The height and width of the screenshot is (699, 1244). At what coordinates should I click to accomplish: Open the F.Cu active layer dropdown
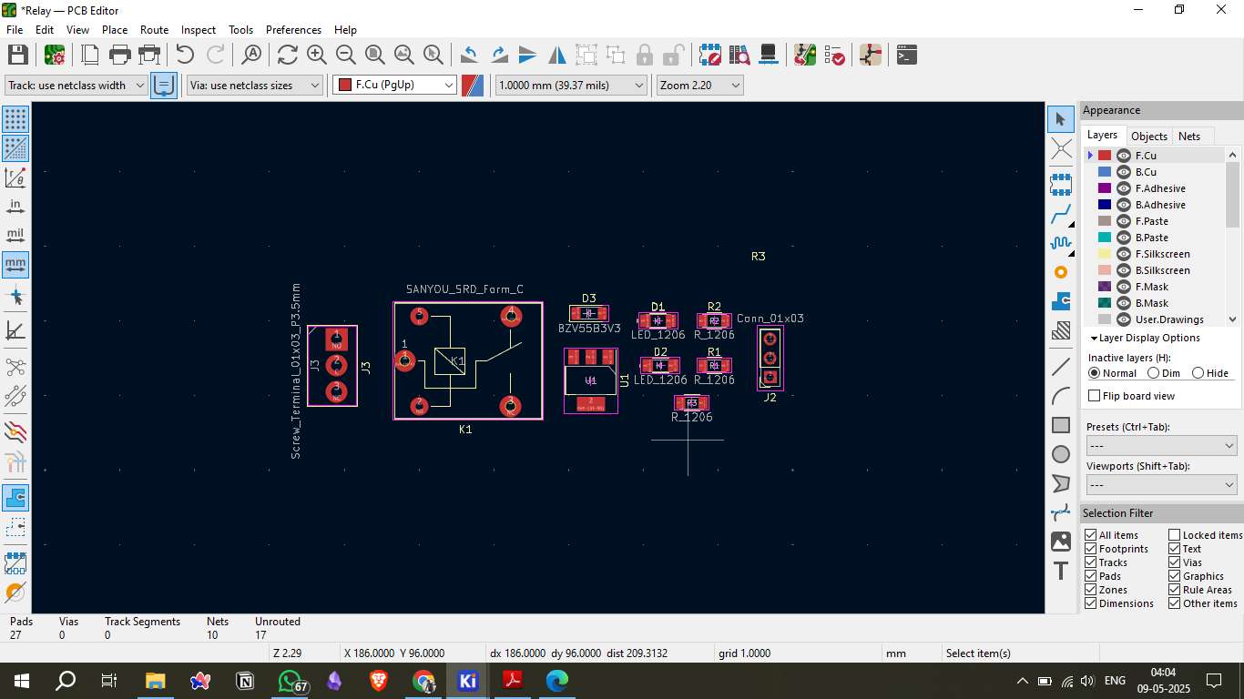click(394, 85)
